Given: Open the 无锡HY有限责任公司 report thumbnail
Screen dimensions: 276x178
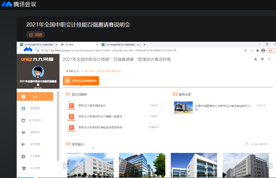Looking at the screenshot, I should (x=183, y=107).
